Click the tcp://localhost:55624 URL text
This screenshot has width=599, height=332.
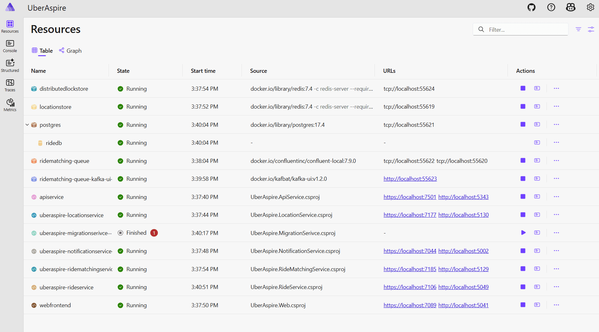(x=409, y=89)
